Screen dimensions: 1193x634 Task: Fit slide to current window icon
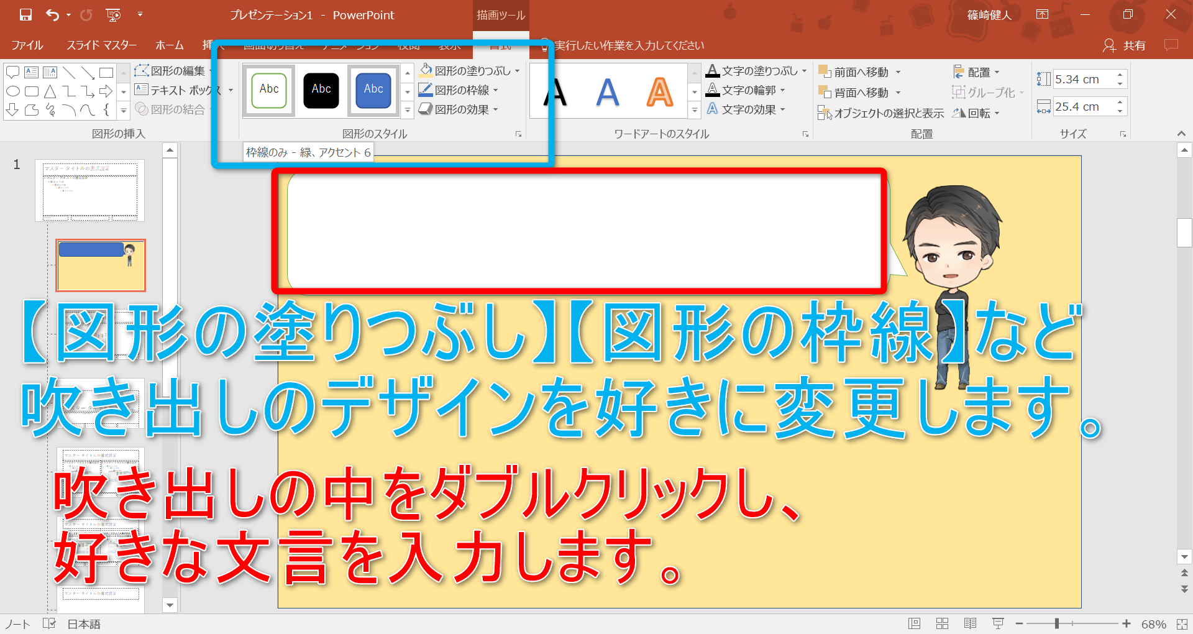1182,623
